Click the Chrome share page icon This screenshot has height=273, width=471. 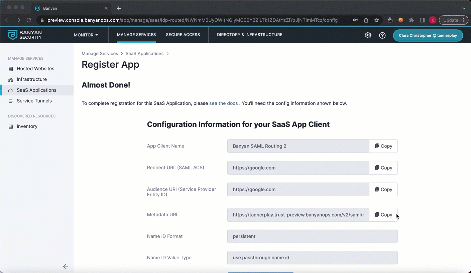(366, 20)
